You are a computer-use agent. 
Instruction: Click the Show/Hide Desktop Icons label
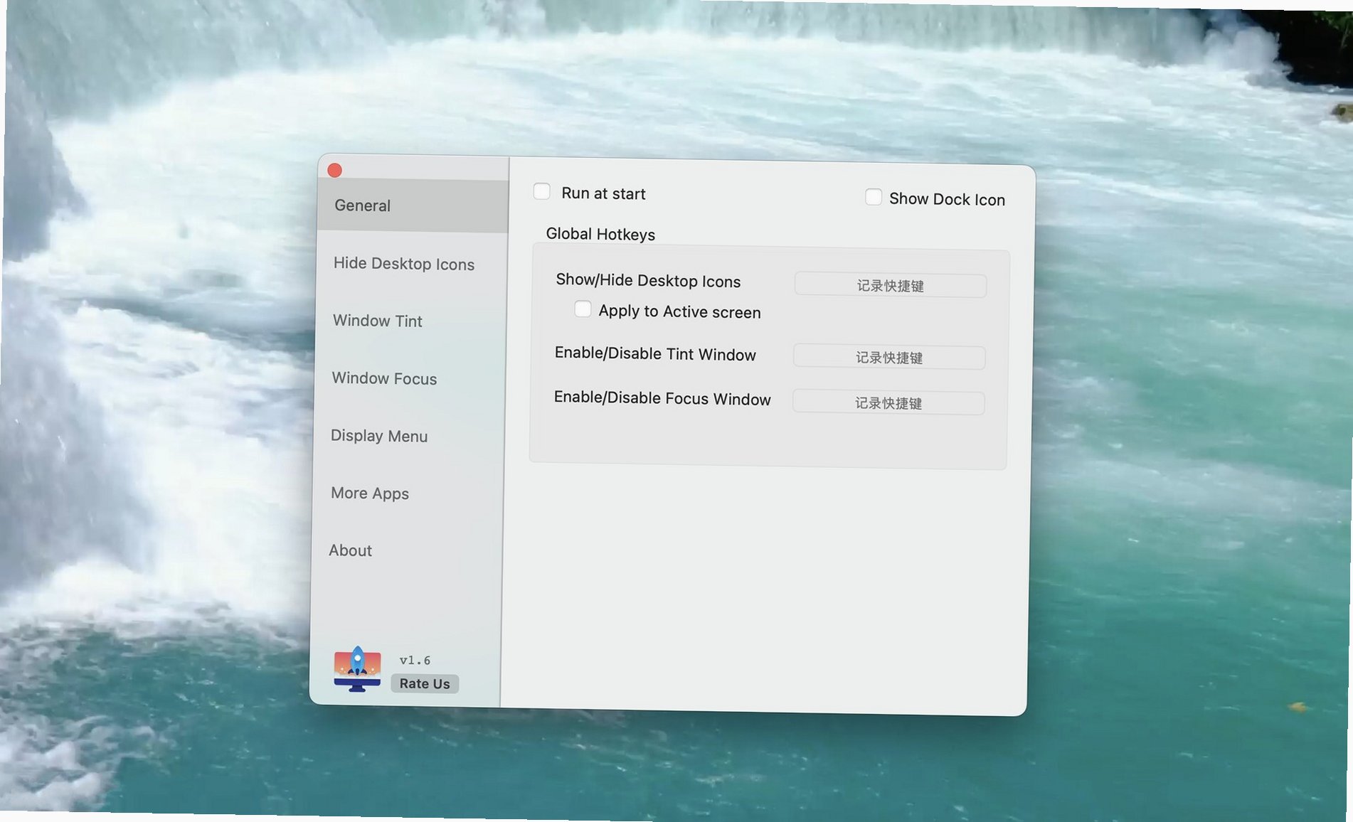click(648, 281)
